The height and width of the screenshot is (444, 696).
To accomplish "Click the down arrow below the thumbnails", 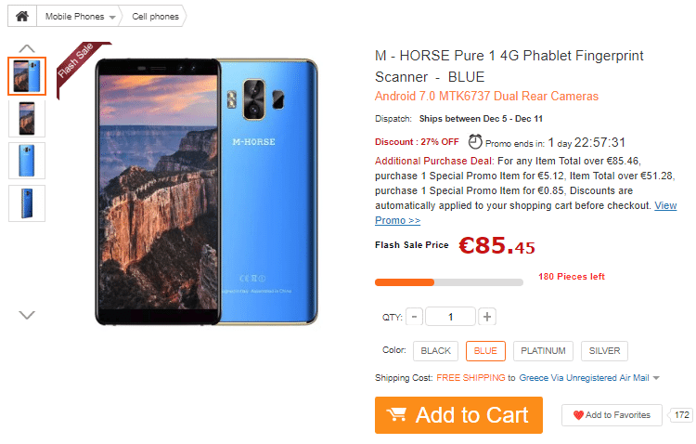I will pyautogui.click(x=27, y=315).
